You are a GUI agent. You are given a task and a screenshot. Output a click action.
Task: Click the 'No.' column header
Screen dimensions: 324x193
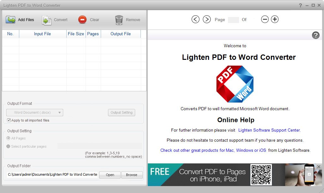(x=10, y=34)
